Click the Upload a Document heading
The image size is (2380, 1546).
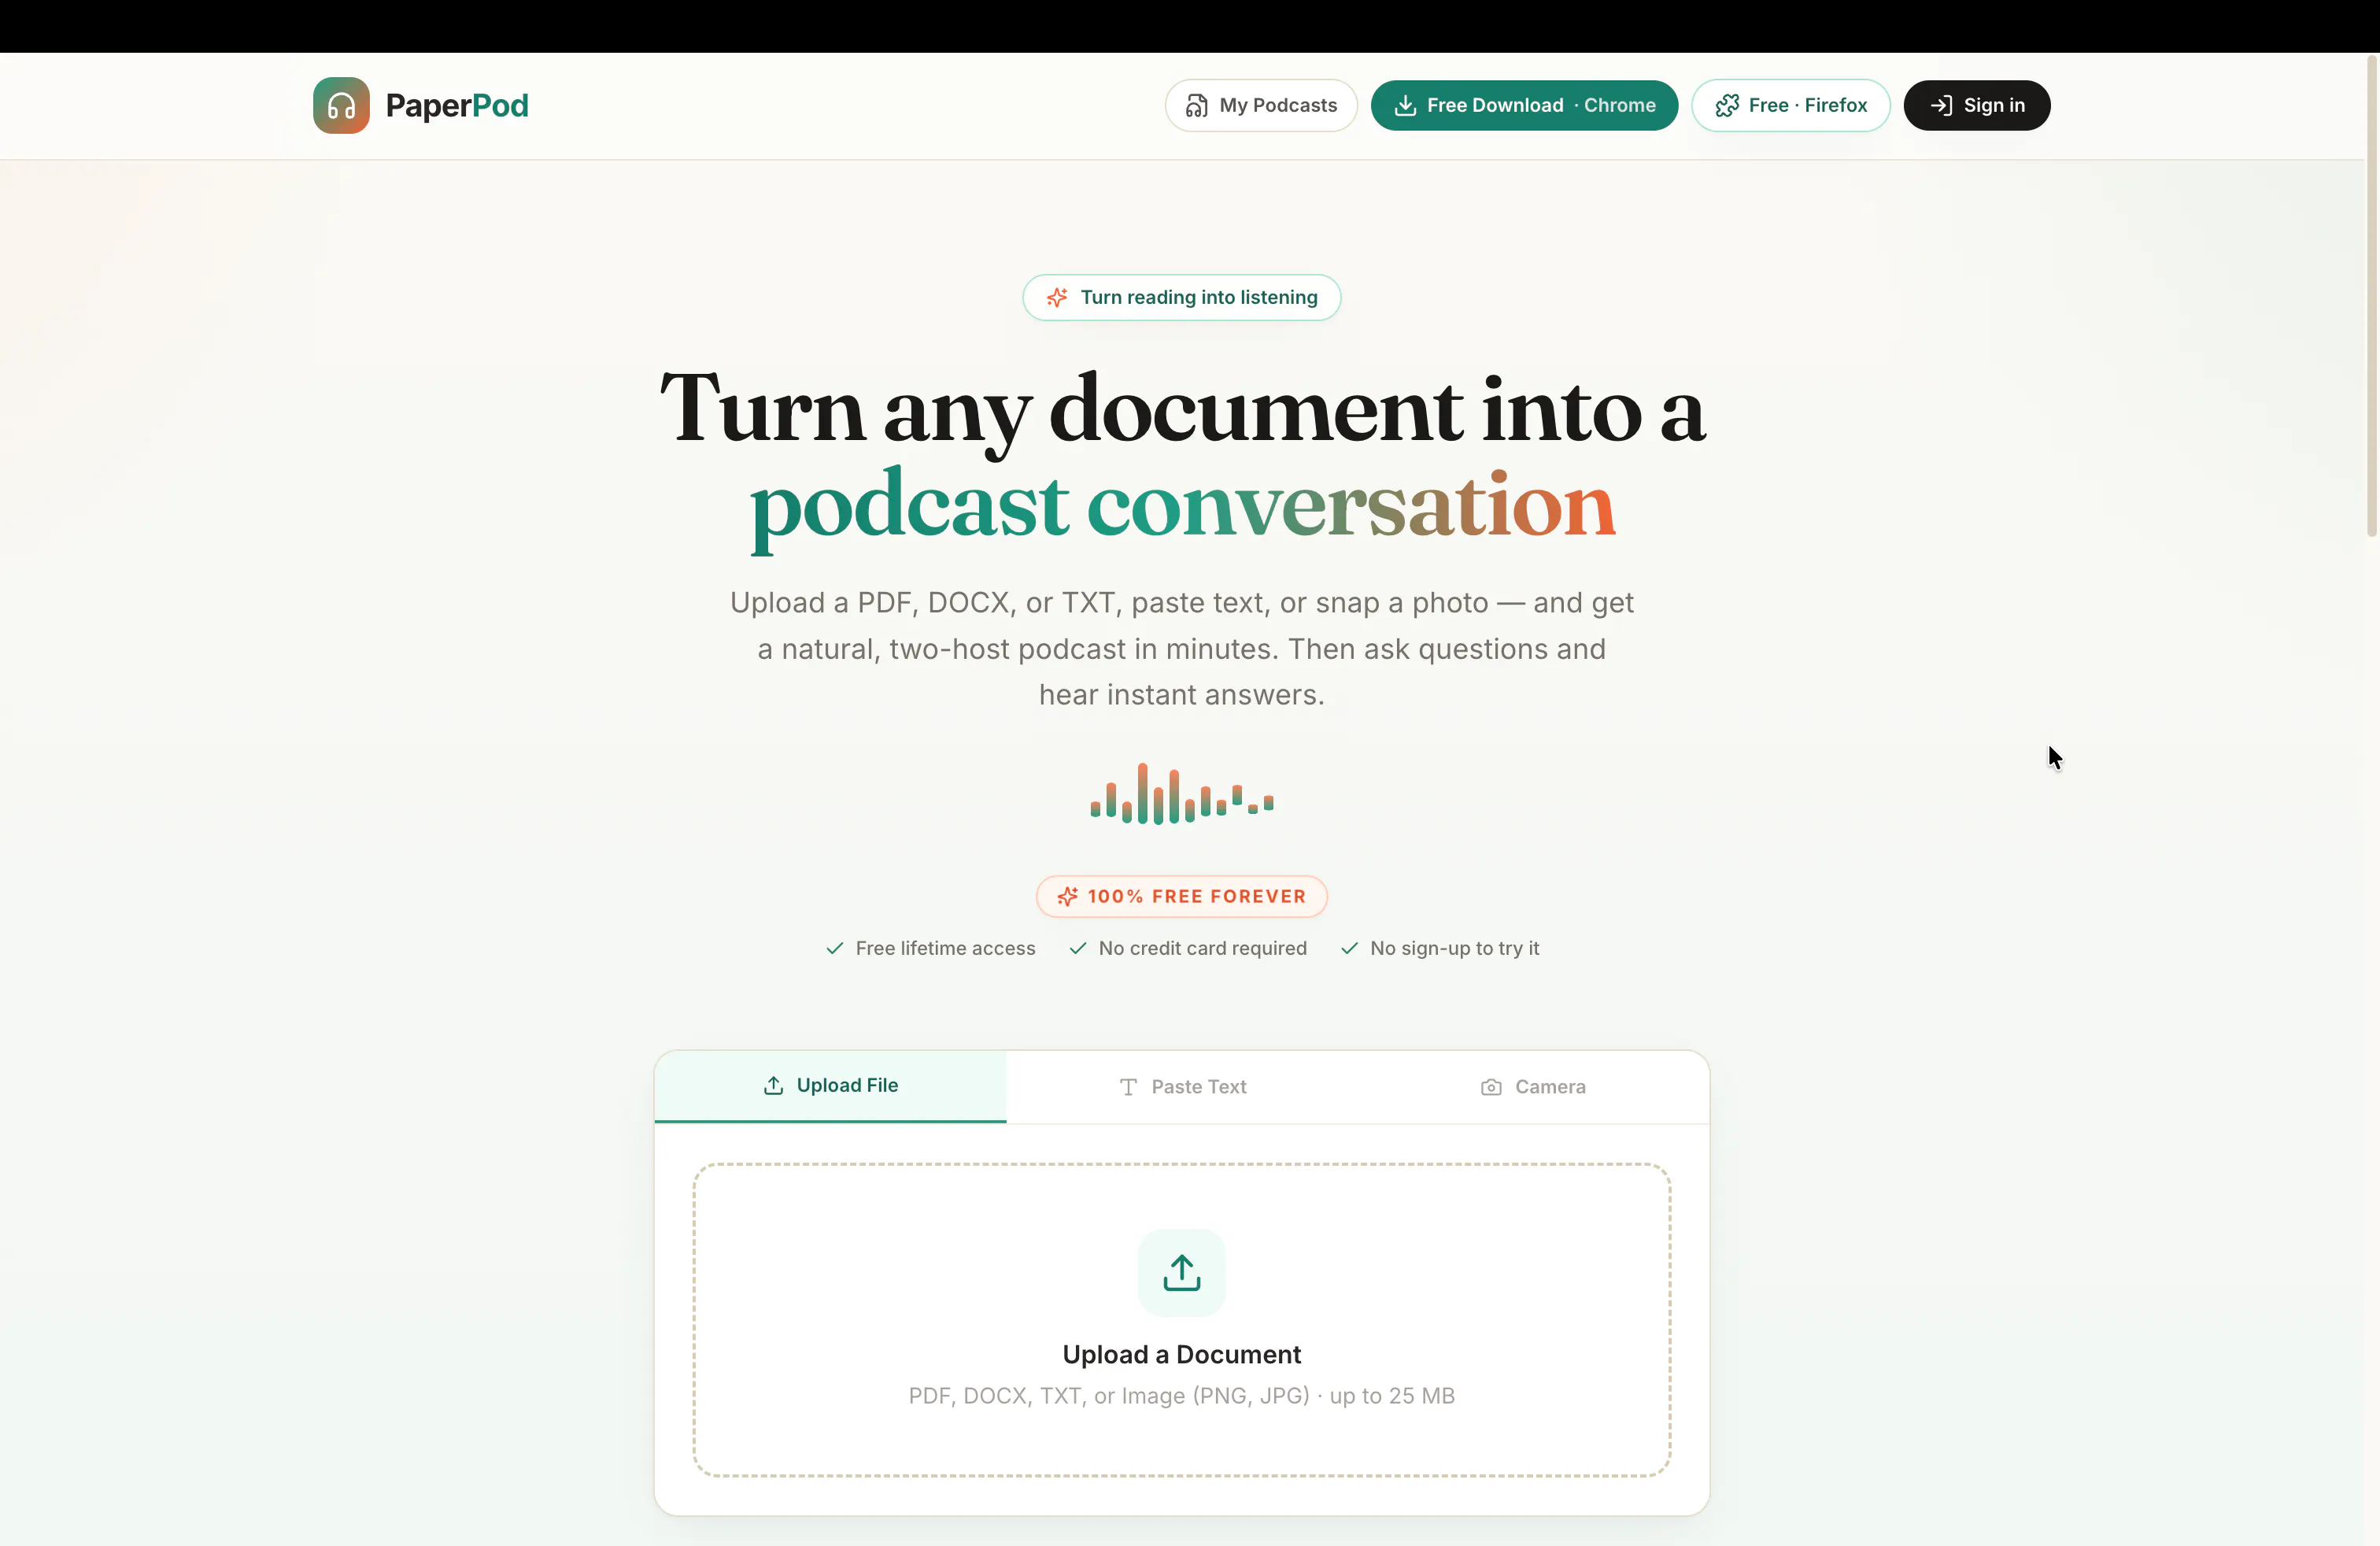coord(1182,1354)
